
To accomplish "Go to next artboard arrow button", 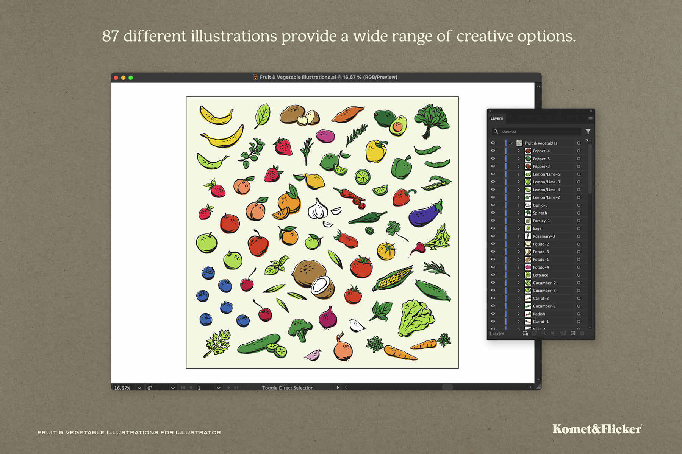I will coord(228,387).
